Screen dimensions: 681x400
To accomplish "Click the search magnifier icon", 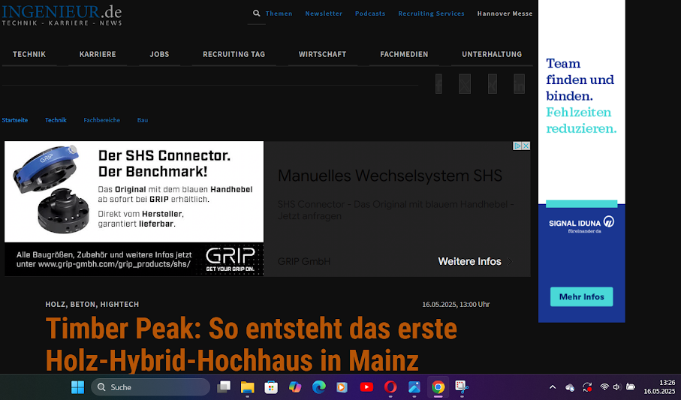I will point(257,14).
